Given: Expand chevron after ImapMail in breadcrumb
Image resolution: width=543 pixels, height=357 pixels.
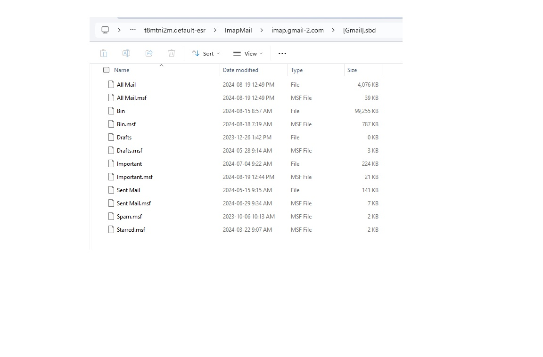Looking at the screenshot, I should coord(262,30).
